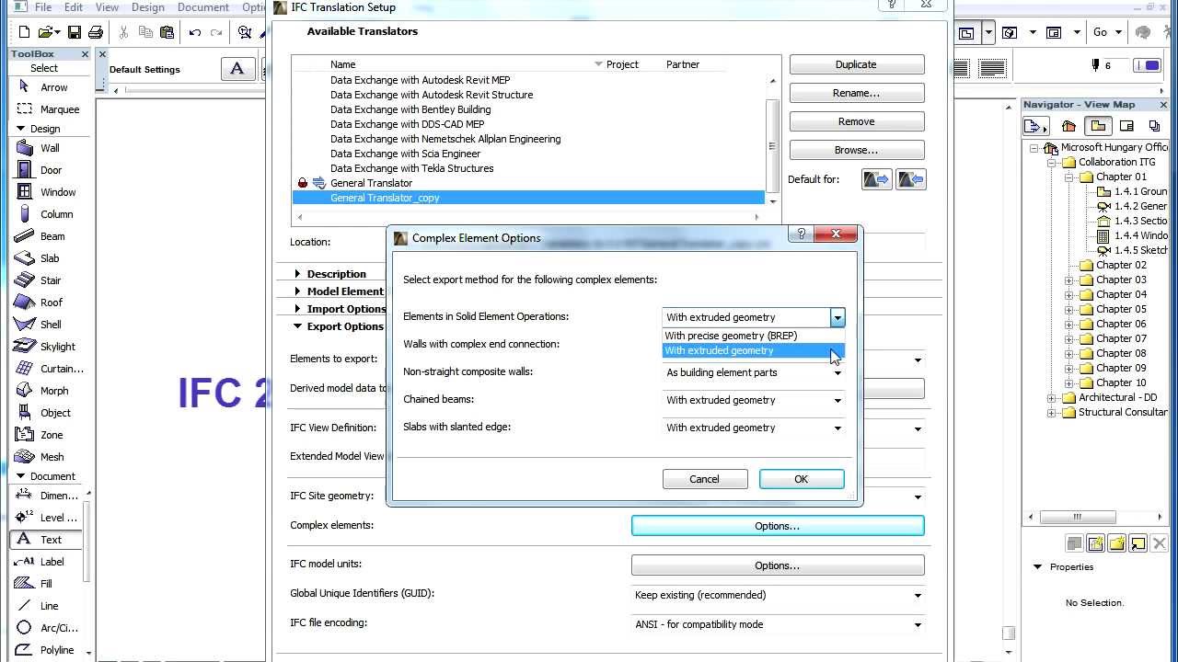Activate the Dimension tool
Image resolution: width=1178 pixels, height=662 pixels.
click(46, 496)
